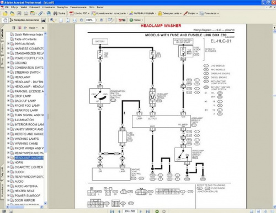
Task: Go to the last page using navigation arrow
Action: (x=147, y=211)
